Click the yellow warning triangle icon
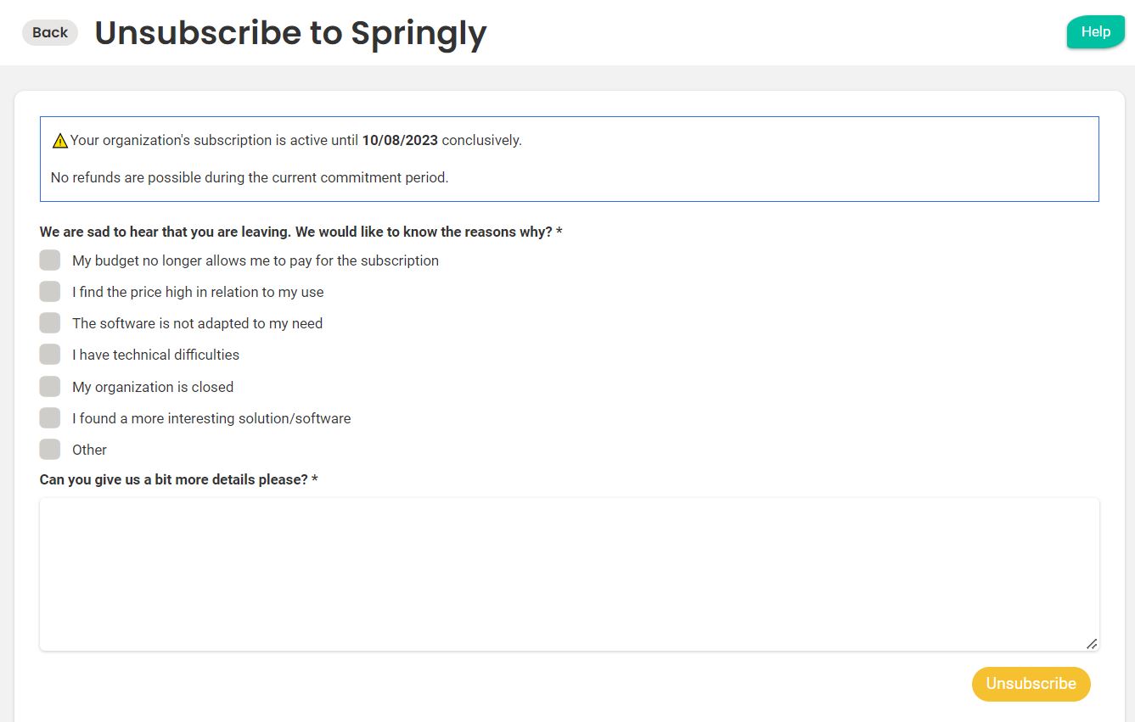 click(59, 141)
